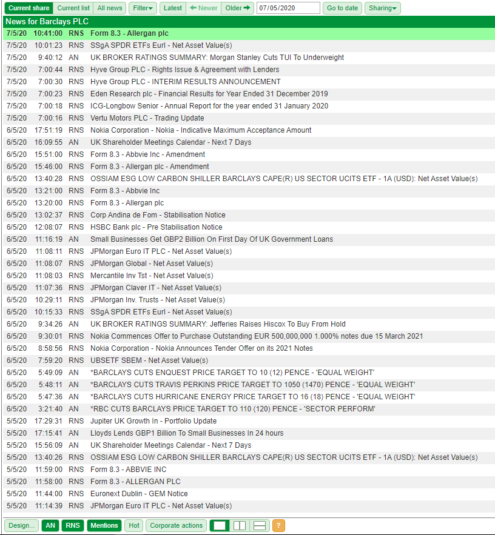
Task: Switch to the Current share tab
Action: pos(29,8)
